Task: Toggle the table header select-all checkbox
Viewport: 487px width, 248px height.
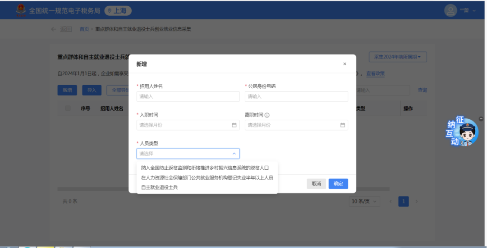Action: click(68, 108)
